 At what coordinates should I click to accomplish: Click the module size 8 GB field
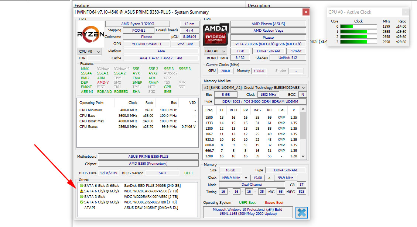coord(226,95)
